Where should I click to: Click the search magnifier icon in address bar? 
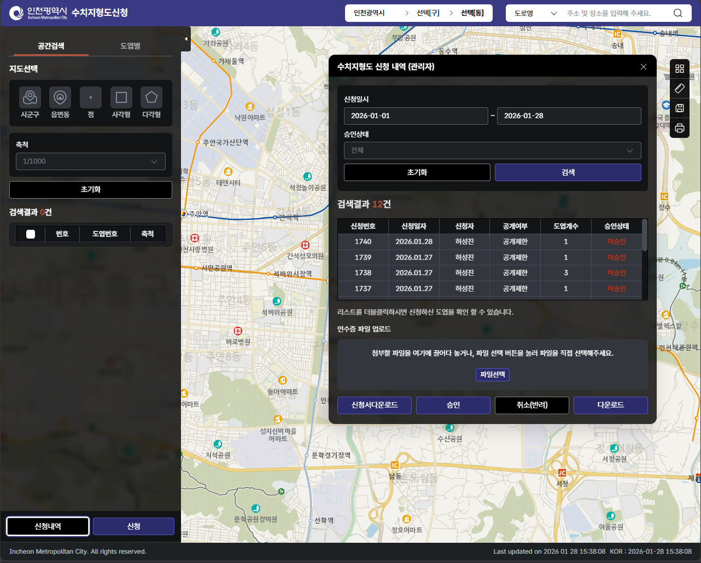click(678, 13)
